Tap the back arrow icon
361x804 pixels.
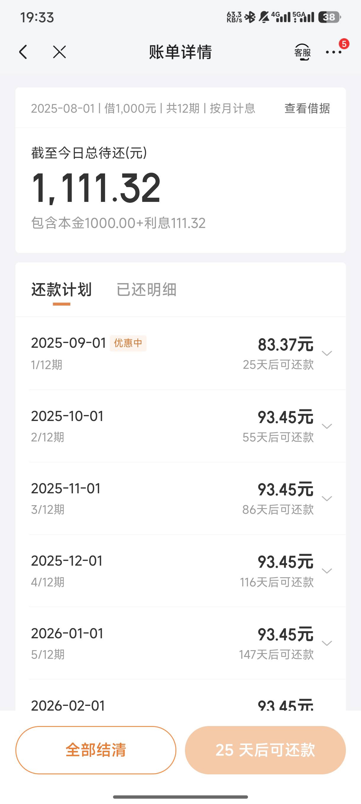tap(23, 52)
